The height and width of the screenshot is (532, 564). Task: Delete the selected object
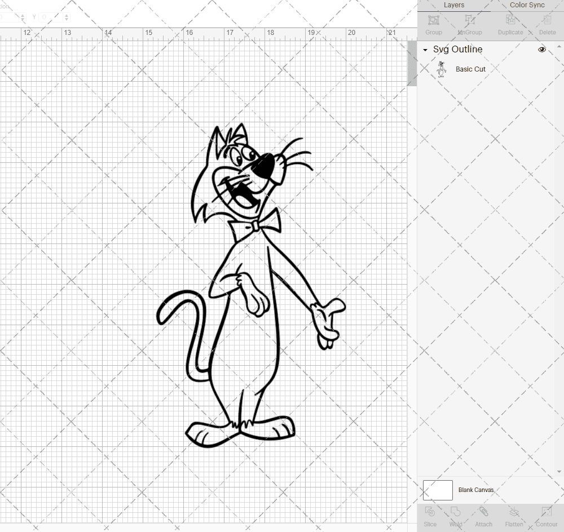[x=547, y=25]
